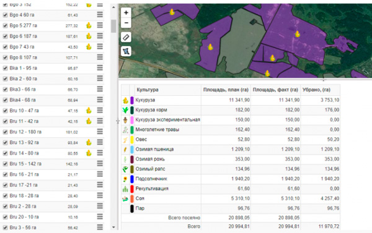Open the menu icon for Bka 1 - 95 га
Screen dimensions: 372x233
point(100,68)
